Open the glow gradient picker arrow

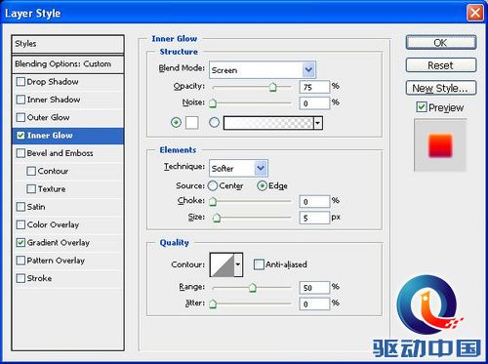(x=318, y=123)
